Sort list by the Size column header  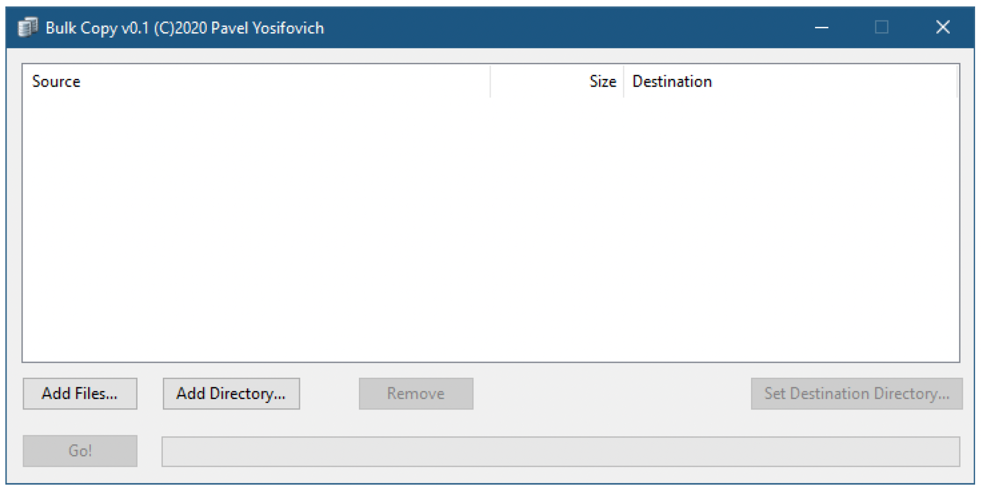(x=557, y=82)
